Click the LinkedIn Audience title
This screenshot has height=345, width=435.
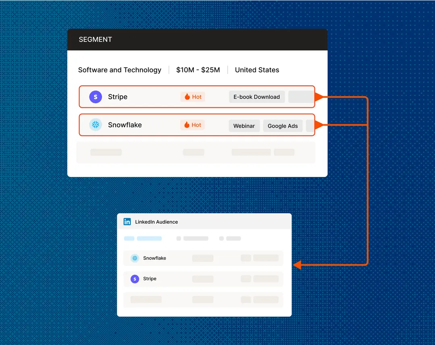point(156,222)
